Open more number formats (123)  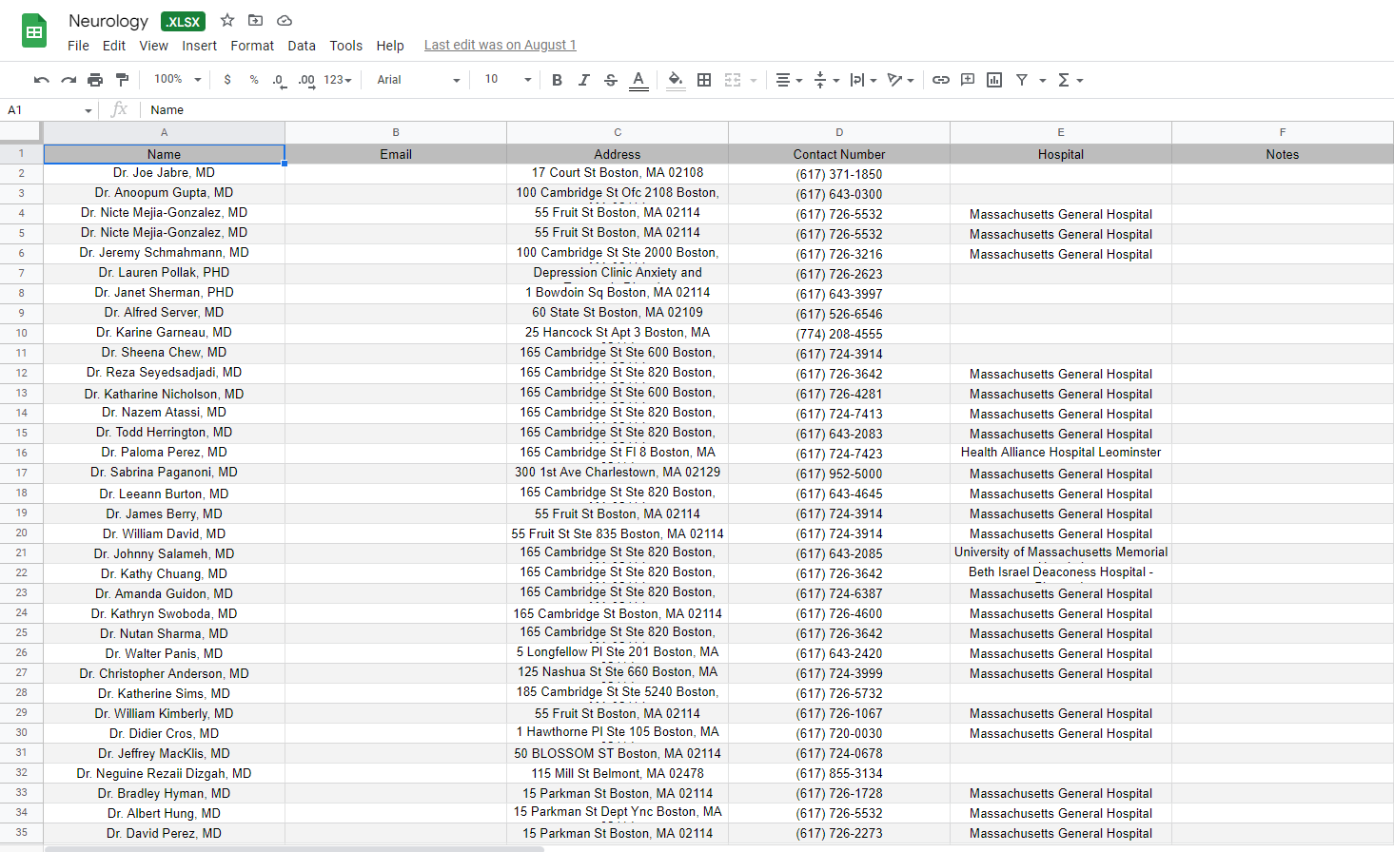[x=338, y=80]
